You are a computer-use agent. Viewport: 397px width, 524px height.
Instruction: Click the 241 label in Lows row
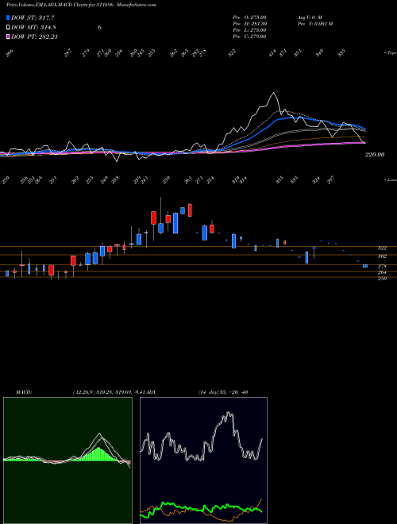coord(145,180)
